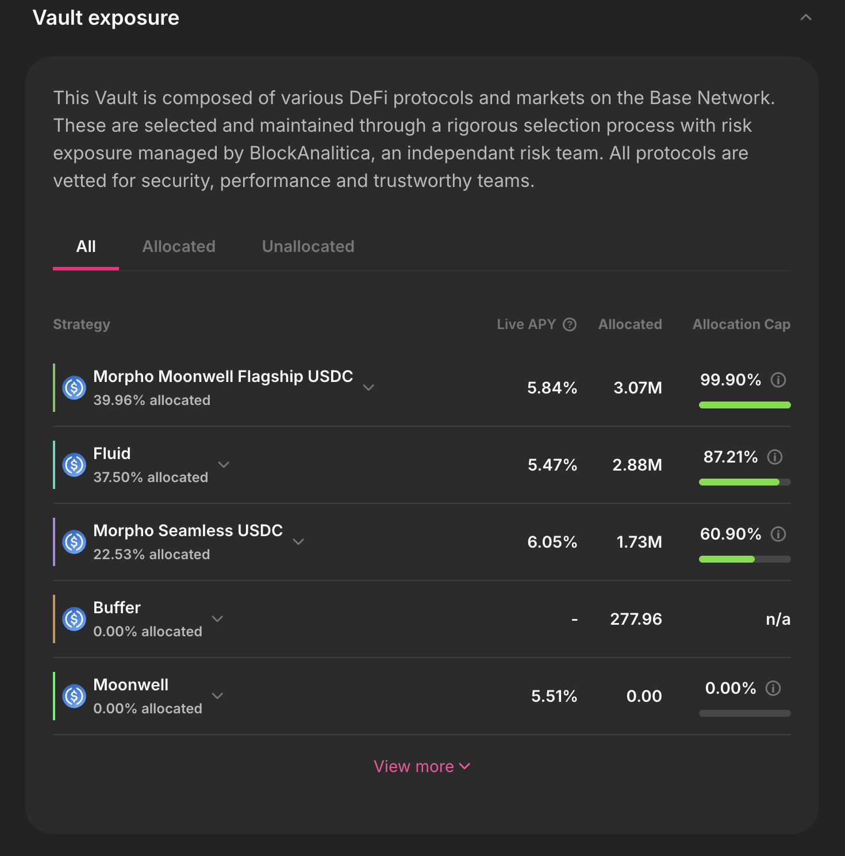Expand the Moonwell strategy chevron
845x856 pixels.
pyautogui.click(x=217, y=696)
